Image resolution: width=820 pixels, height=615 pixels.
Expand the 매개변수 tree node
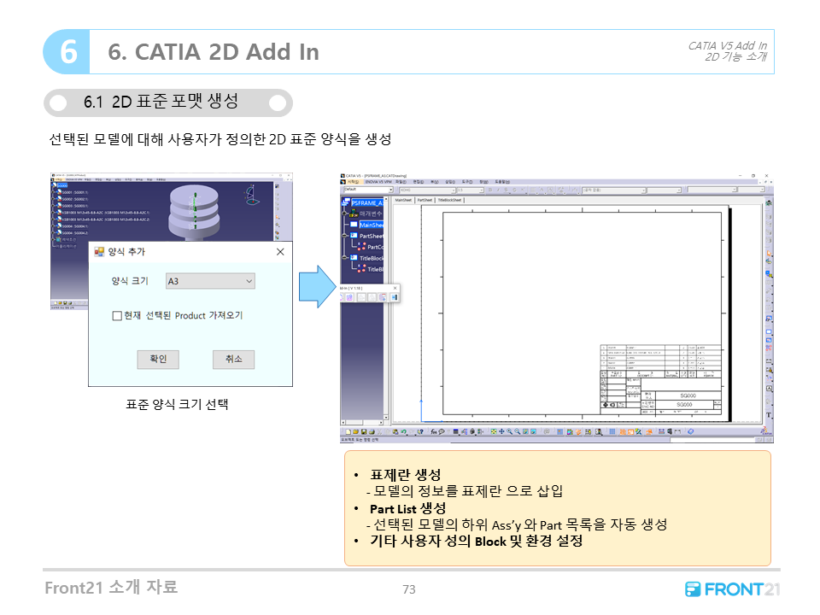[344, 214]
